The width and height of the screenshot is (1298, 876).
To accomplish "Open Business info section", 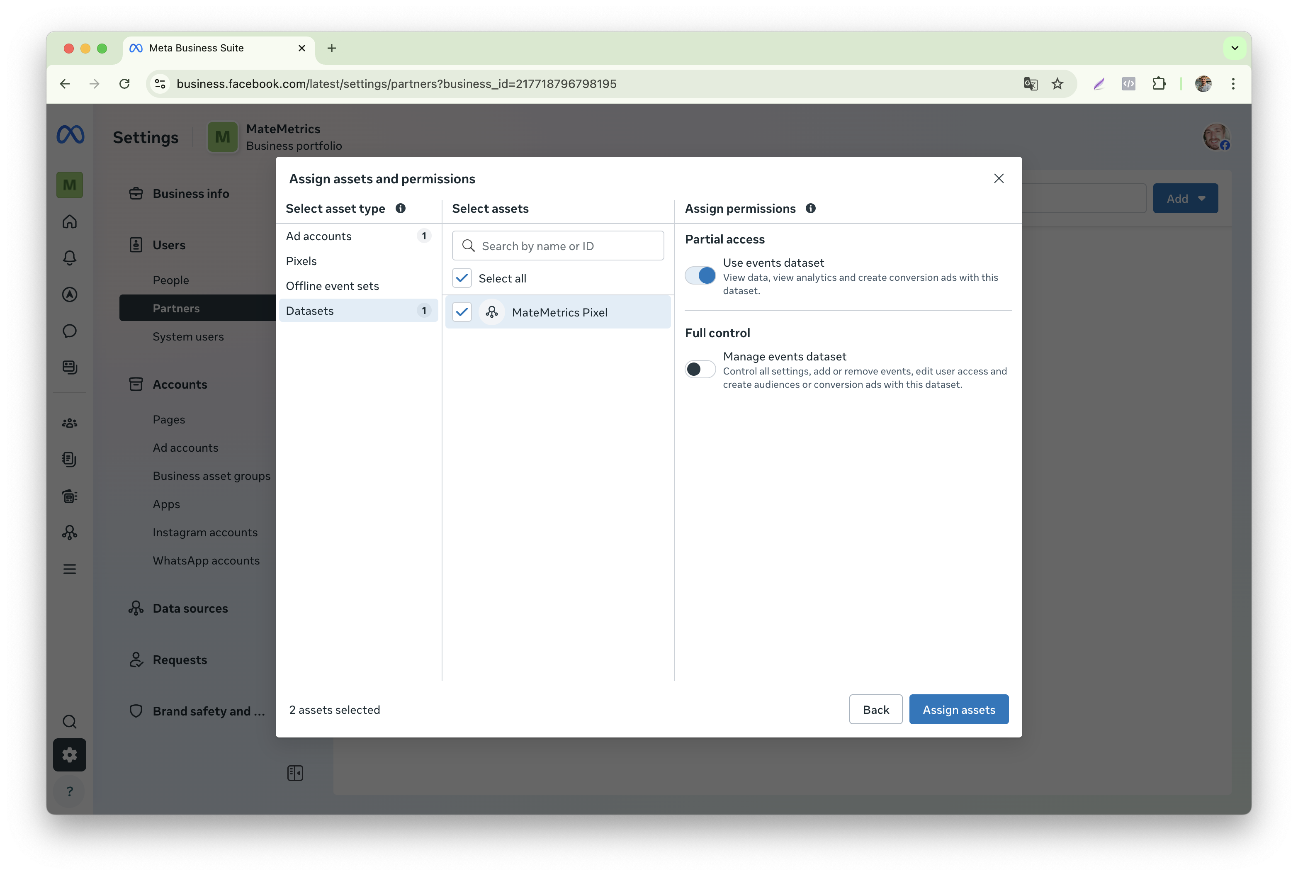I will click(x=191, y=193).
